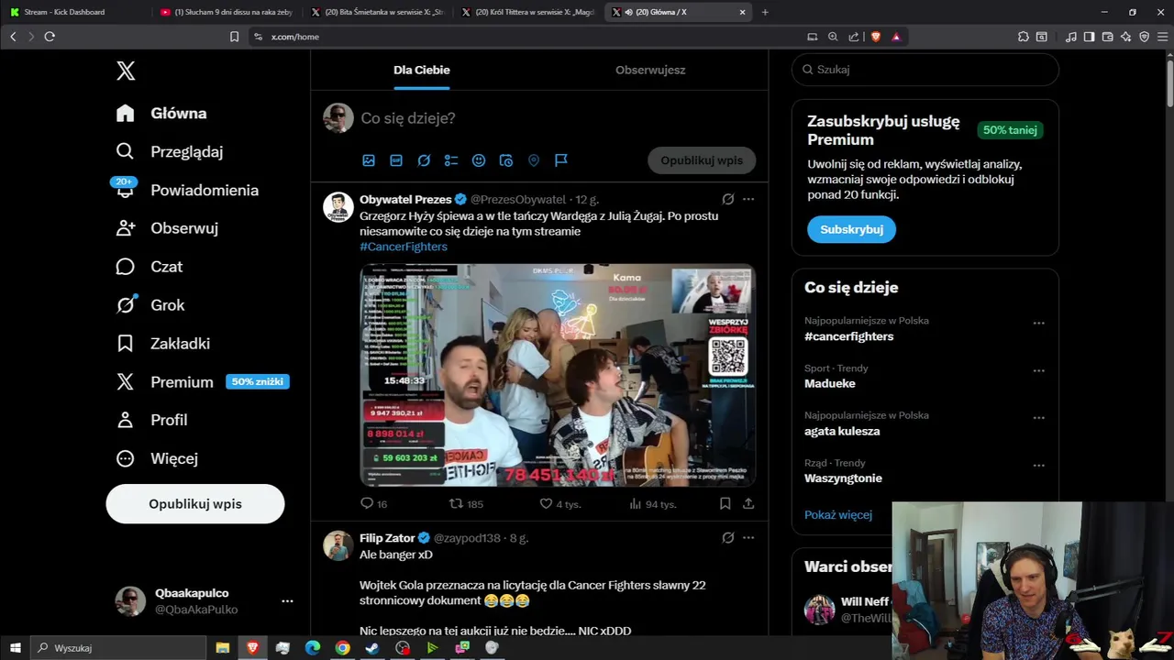Open the Madueke trend
Image resolution: width=1174 pixels, height=660 pixels.
(x=830, y=384)
